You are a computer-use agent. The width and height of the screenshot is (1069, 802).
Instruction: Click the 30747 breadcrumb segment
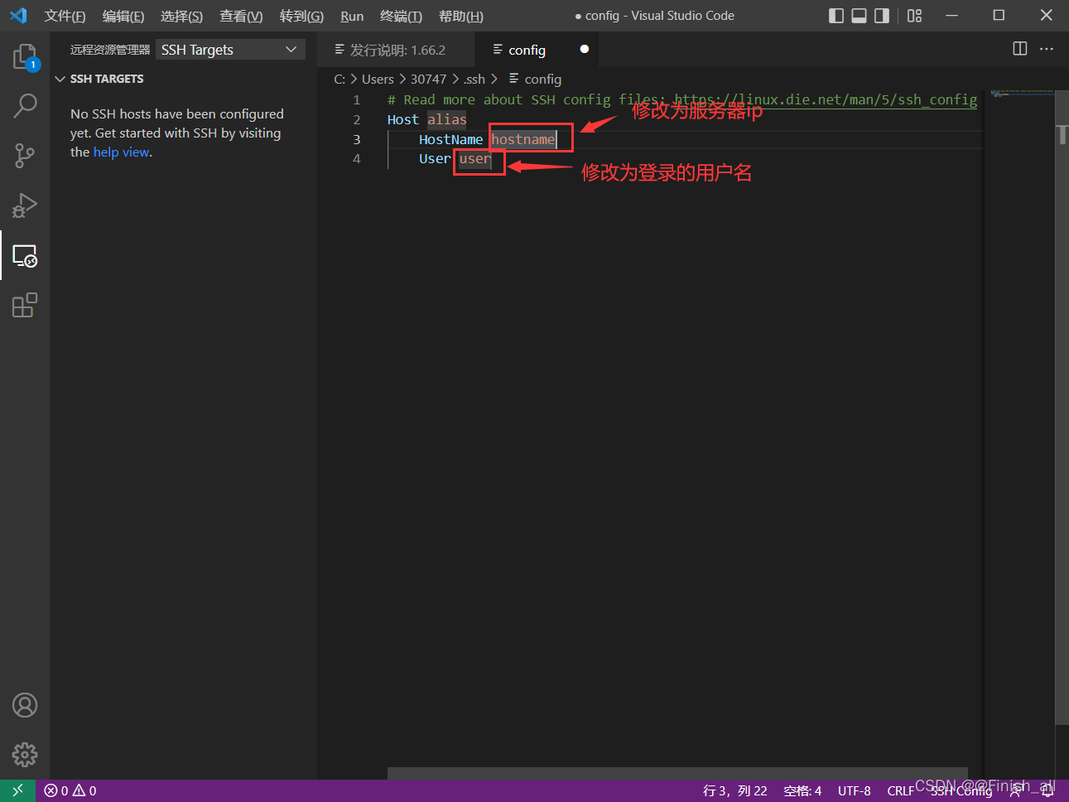point(428,79)
